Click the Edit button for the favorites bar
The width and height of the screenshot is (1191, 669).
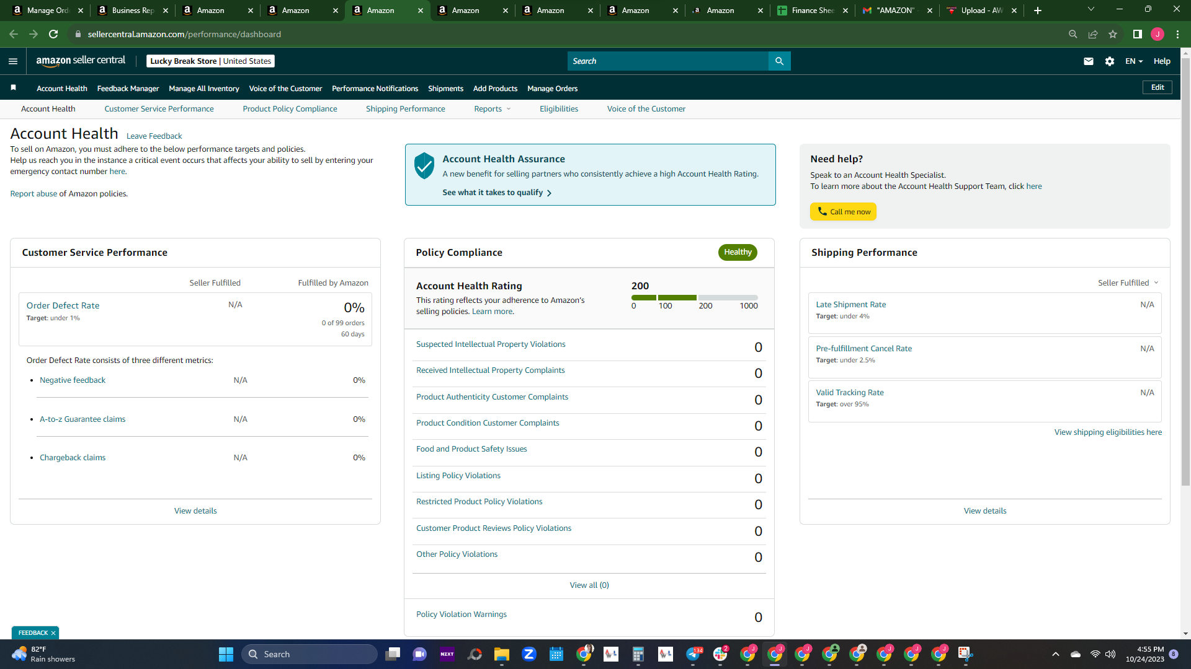coord(1158,87)
